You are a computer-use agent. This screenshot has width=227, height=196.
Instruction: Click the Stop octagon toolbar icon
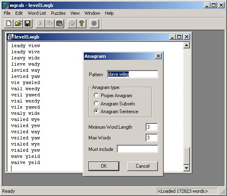[x=94, y=23]
